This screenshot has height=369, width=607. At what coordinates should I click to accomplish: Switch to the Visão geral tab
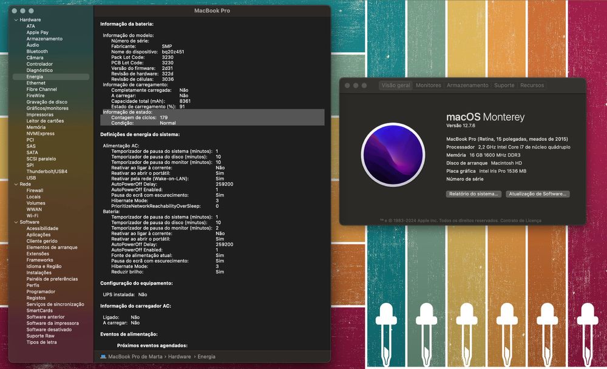coord(396,85)
